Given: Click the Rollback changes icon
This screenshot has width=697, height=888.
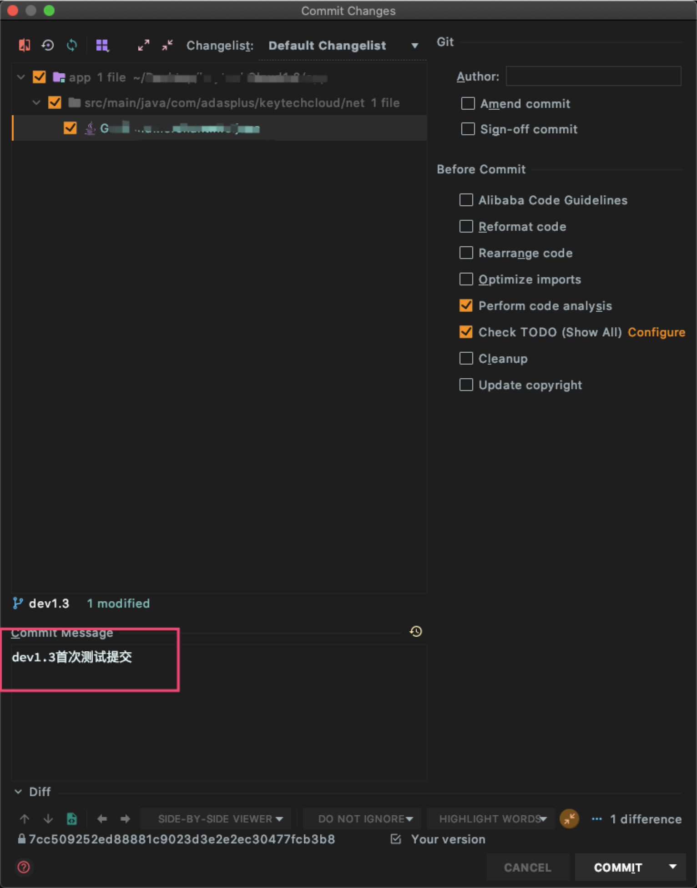Looking at the screenshot, I should (x=48, y=45).
